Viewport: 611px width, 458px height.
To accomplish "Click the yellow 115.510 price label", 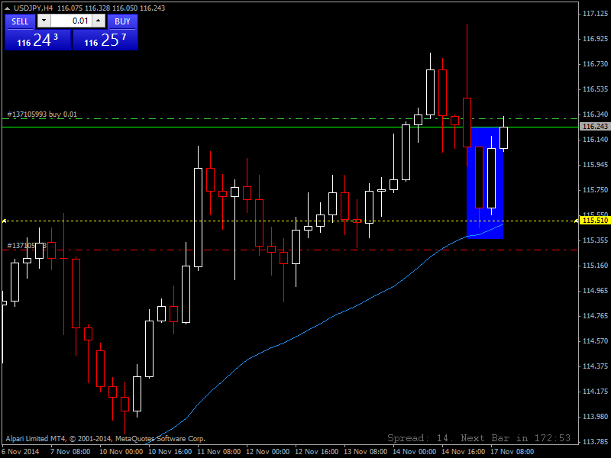I will 594,221.
